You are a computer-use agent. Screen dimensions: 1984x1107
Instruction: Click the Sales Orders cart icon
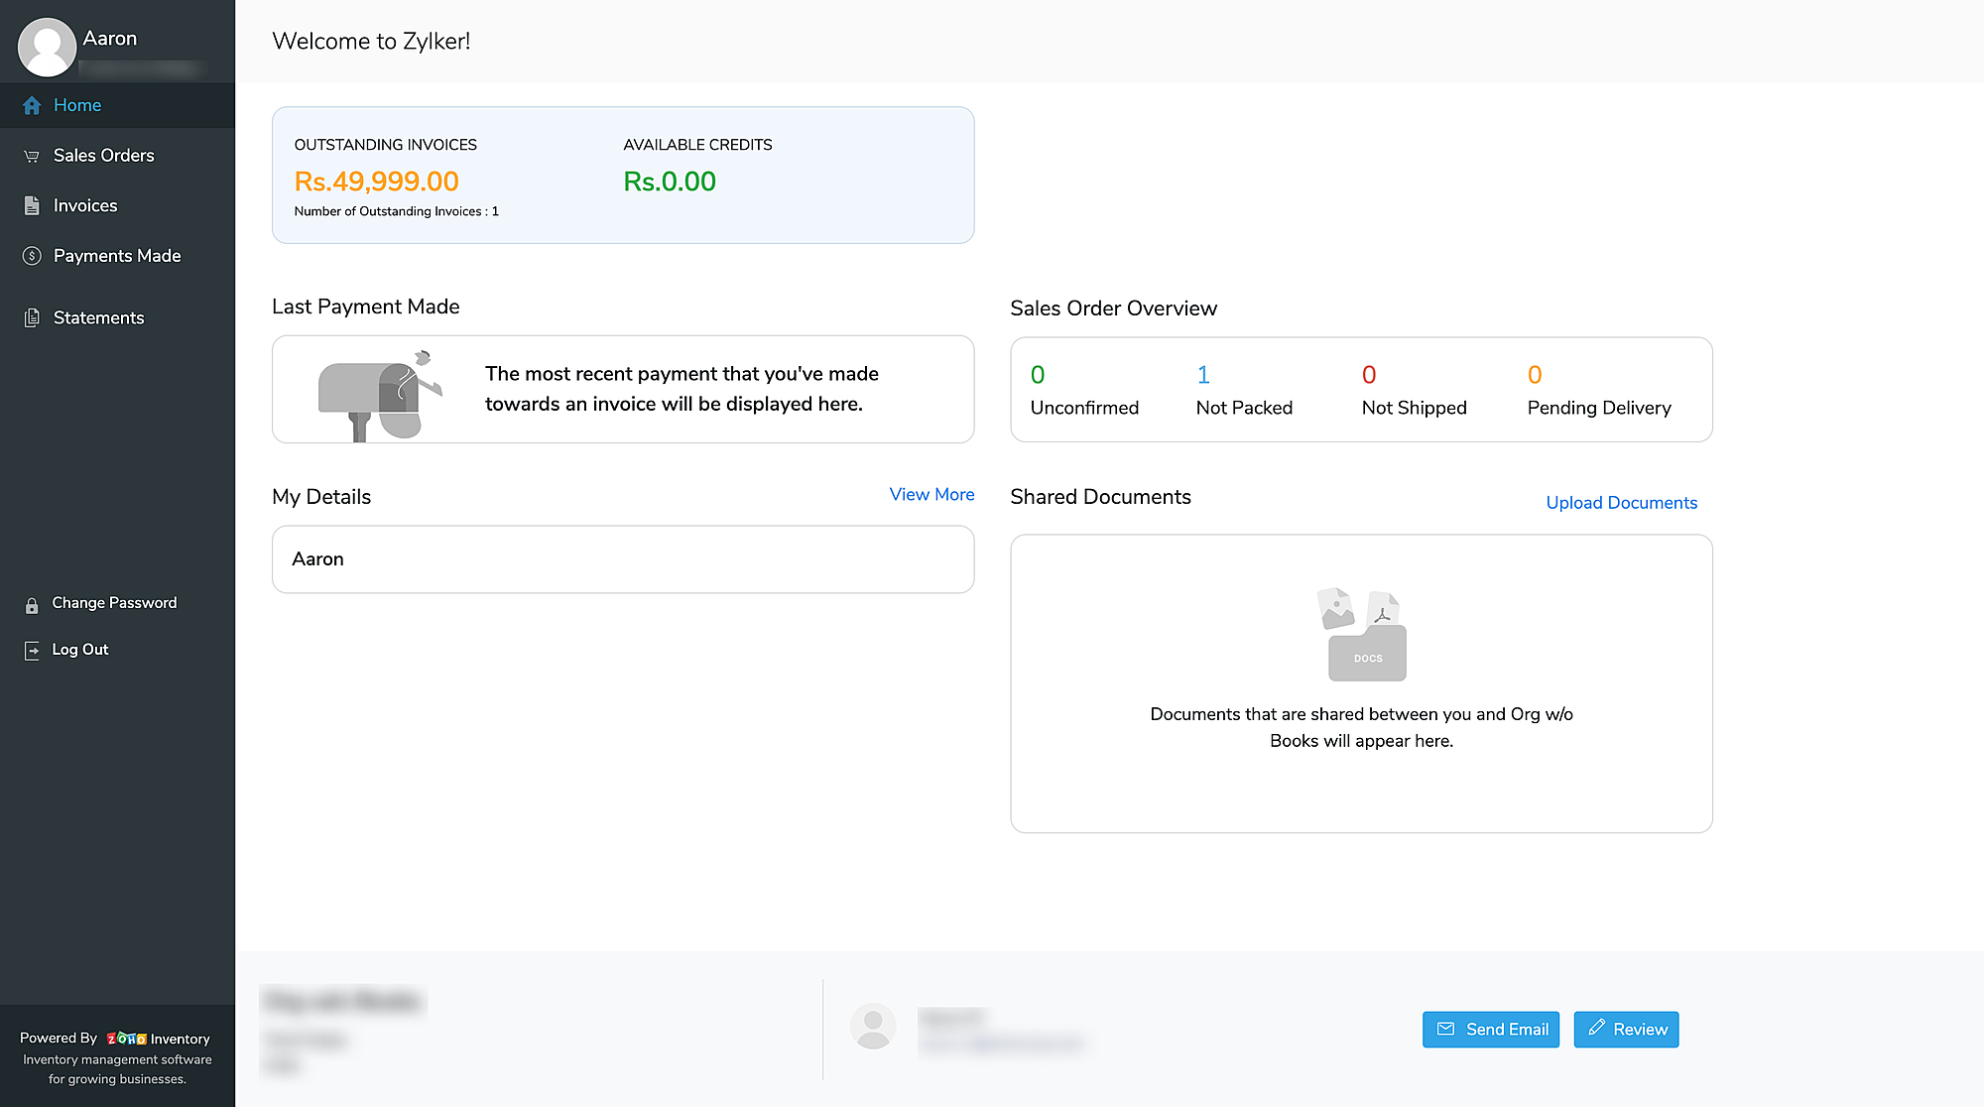coord(32,156)
